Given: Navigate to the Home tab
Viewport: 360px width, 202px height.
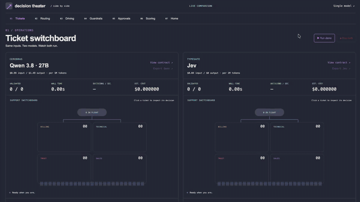Looking at the screenshot, I should [172, 19].
